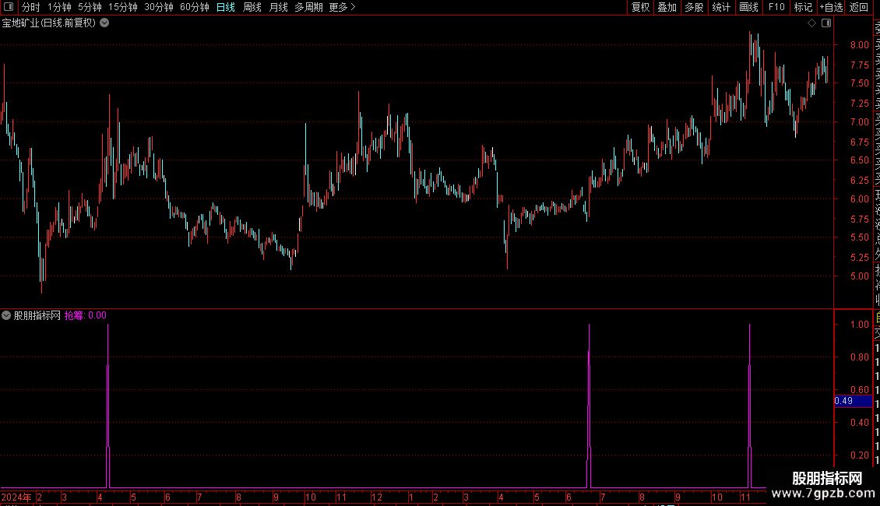Viewport: 880px width, 506px height.
Task: Open the 多周期 multi-period view
Action: 308,7
